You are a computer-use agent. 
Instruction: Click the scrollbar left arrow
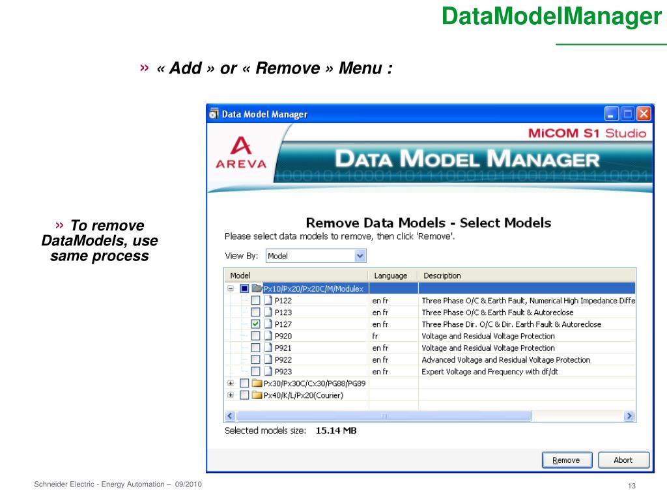pos(230,416)
